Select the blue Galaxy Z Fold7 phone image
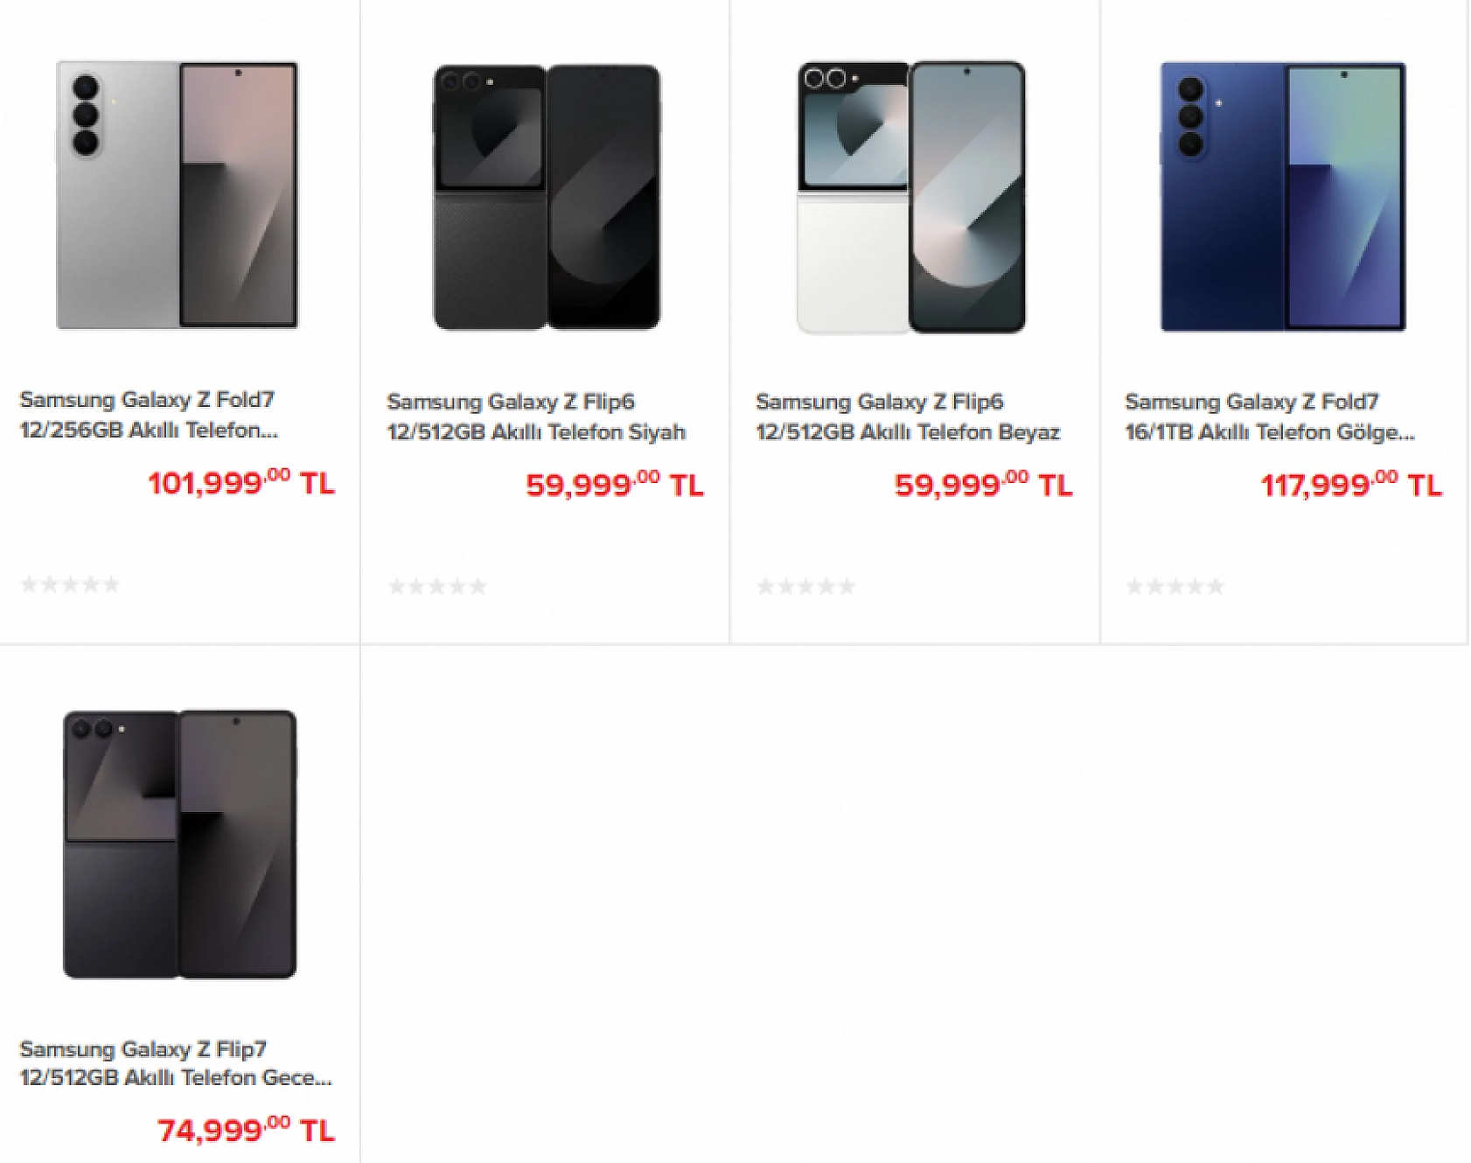The width and height of the screenshot is (1471, 1163). [1283, 197]
